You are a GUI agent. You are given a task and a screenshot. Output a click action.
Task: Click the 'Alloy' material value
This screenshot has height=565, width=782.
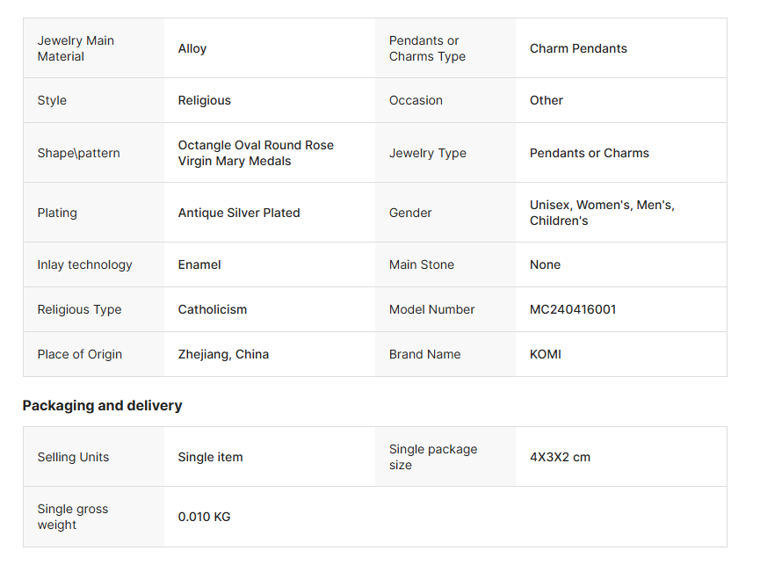coord(192,48)
